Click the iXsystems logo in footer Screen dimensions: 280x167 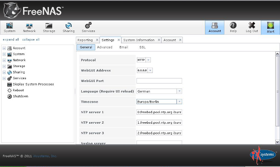click(x=263, y=155)
